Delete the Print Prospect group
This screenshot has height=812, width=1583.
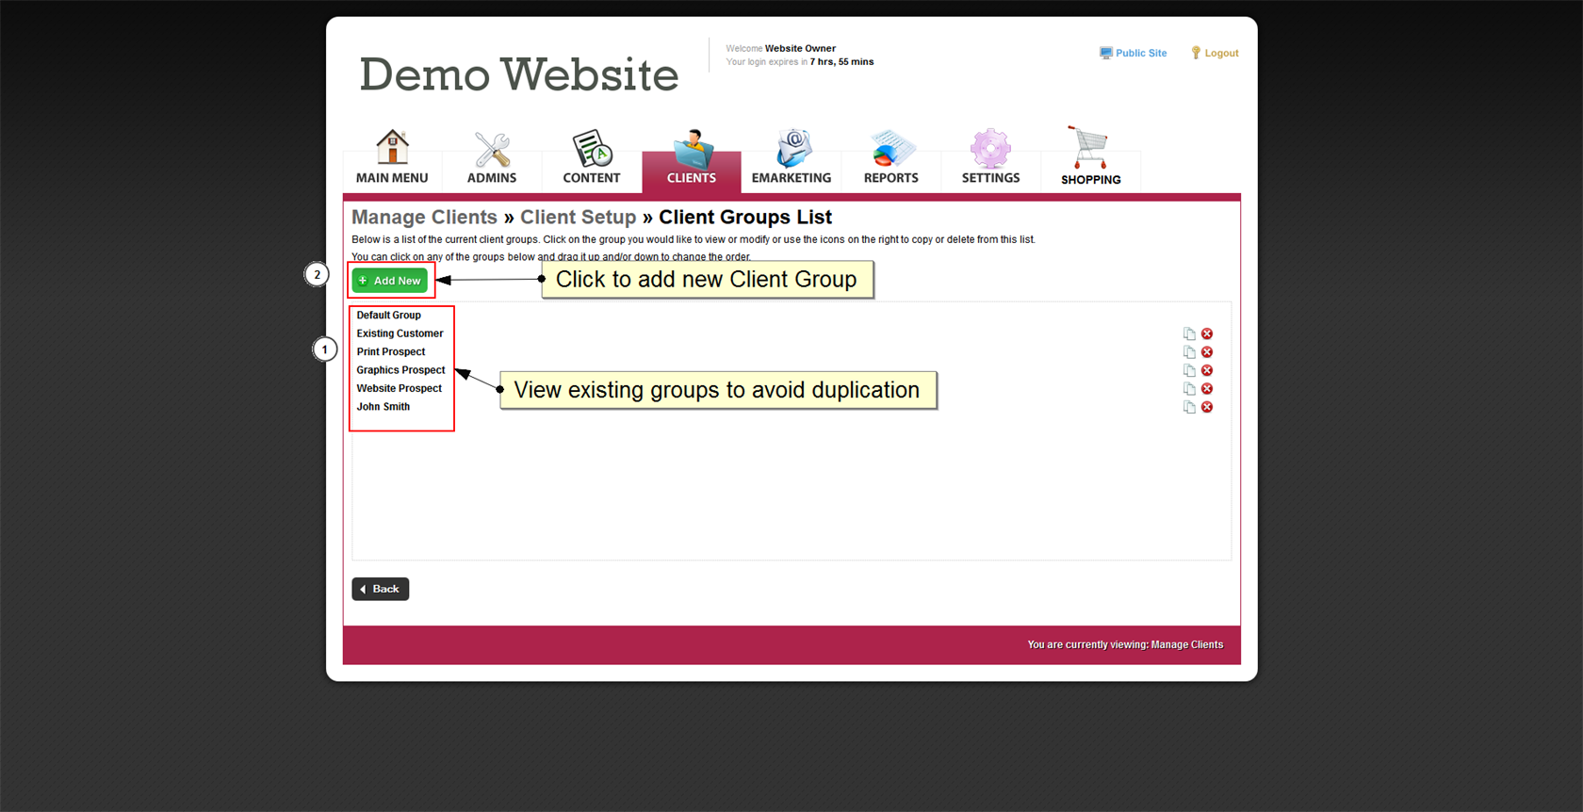click(x=1207, y=352)
